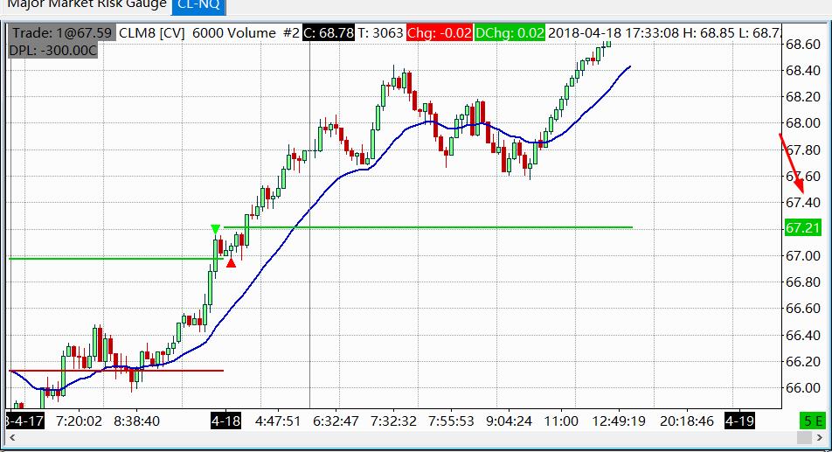832x452 pixels.
Task: Click the DPL: -300.00C profit label
Action: (x=53, y=51)
